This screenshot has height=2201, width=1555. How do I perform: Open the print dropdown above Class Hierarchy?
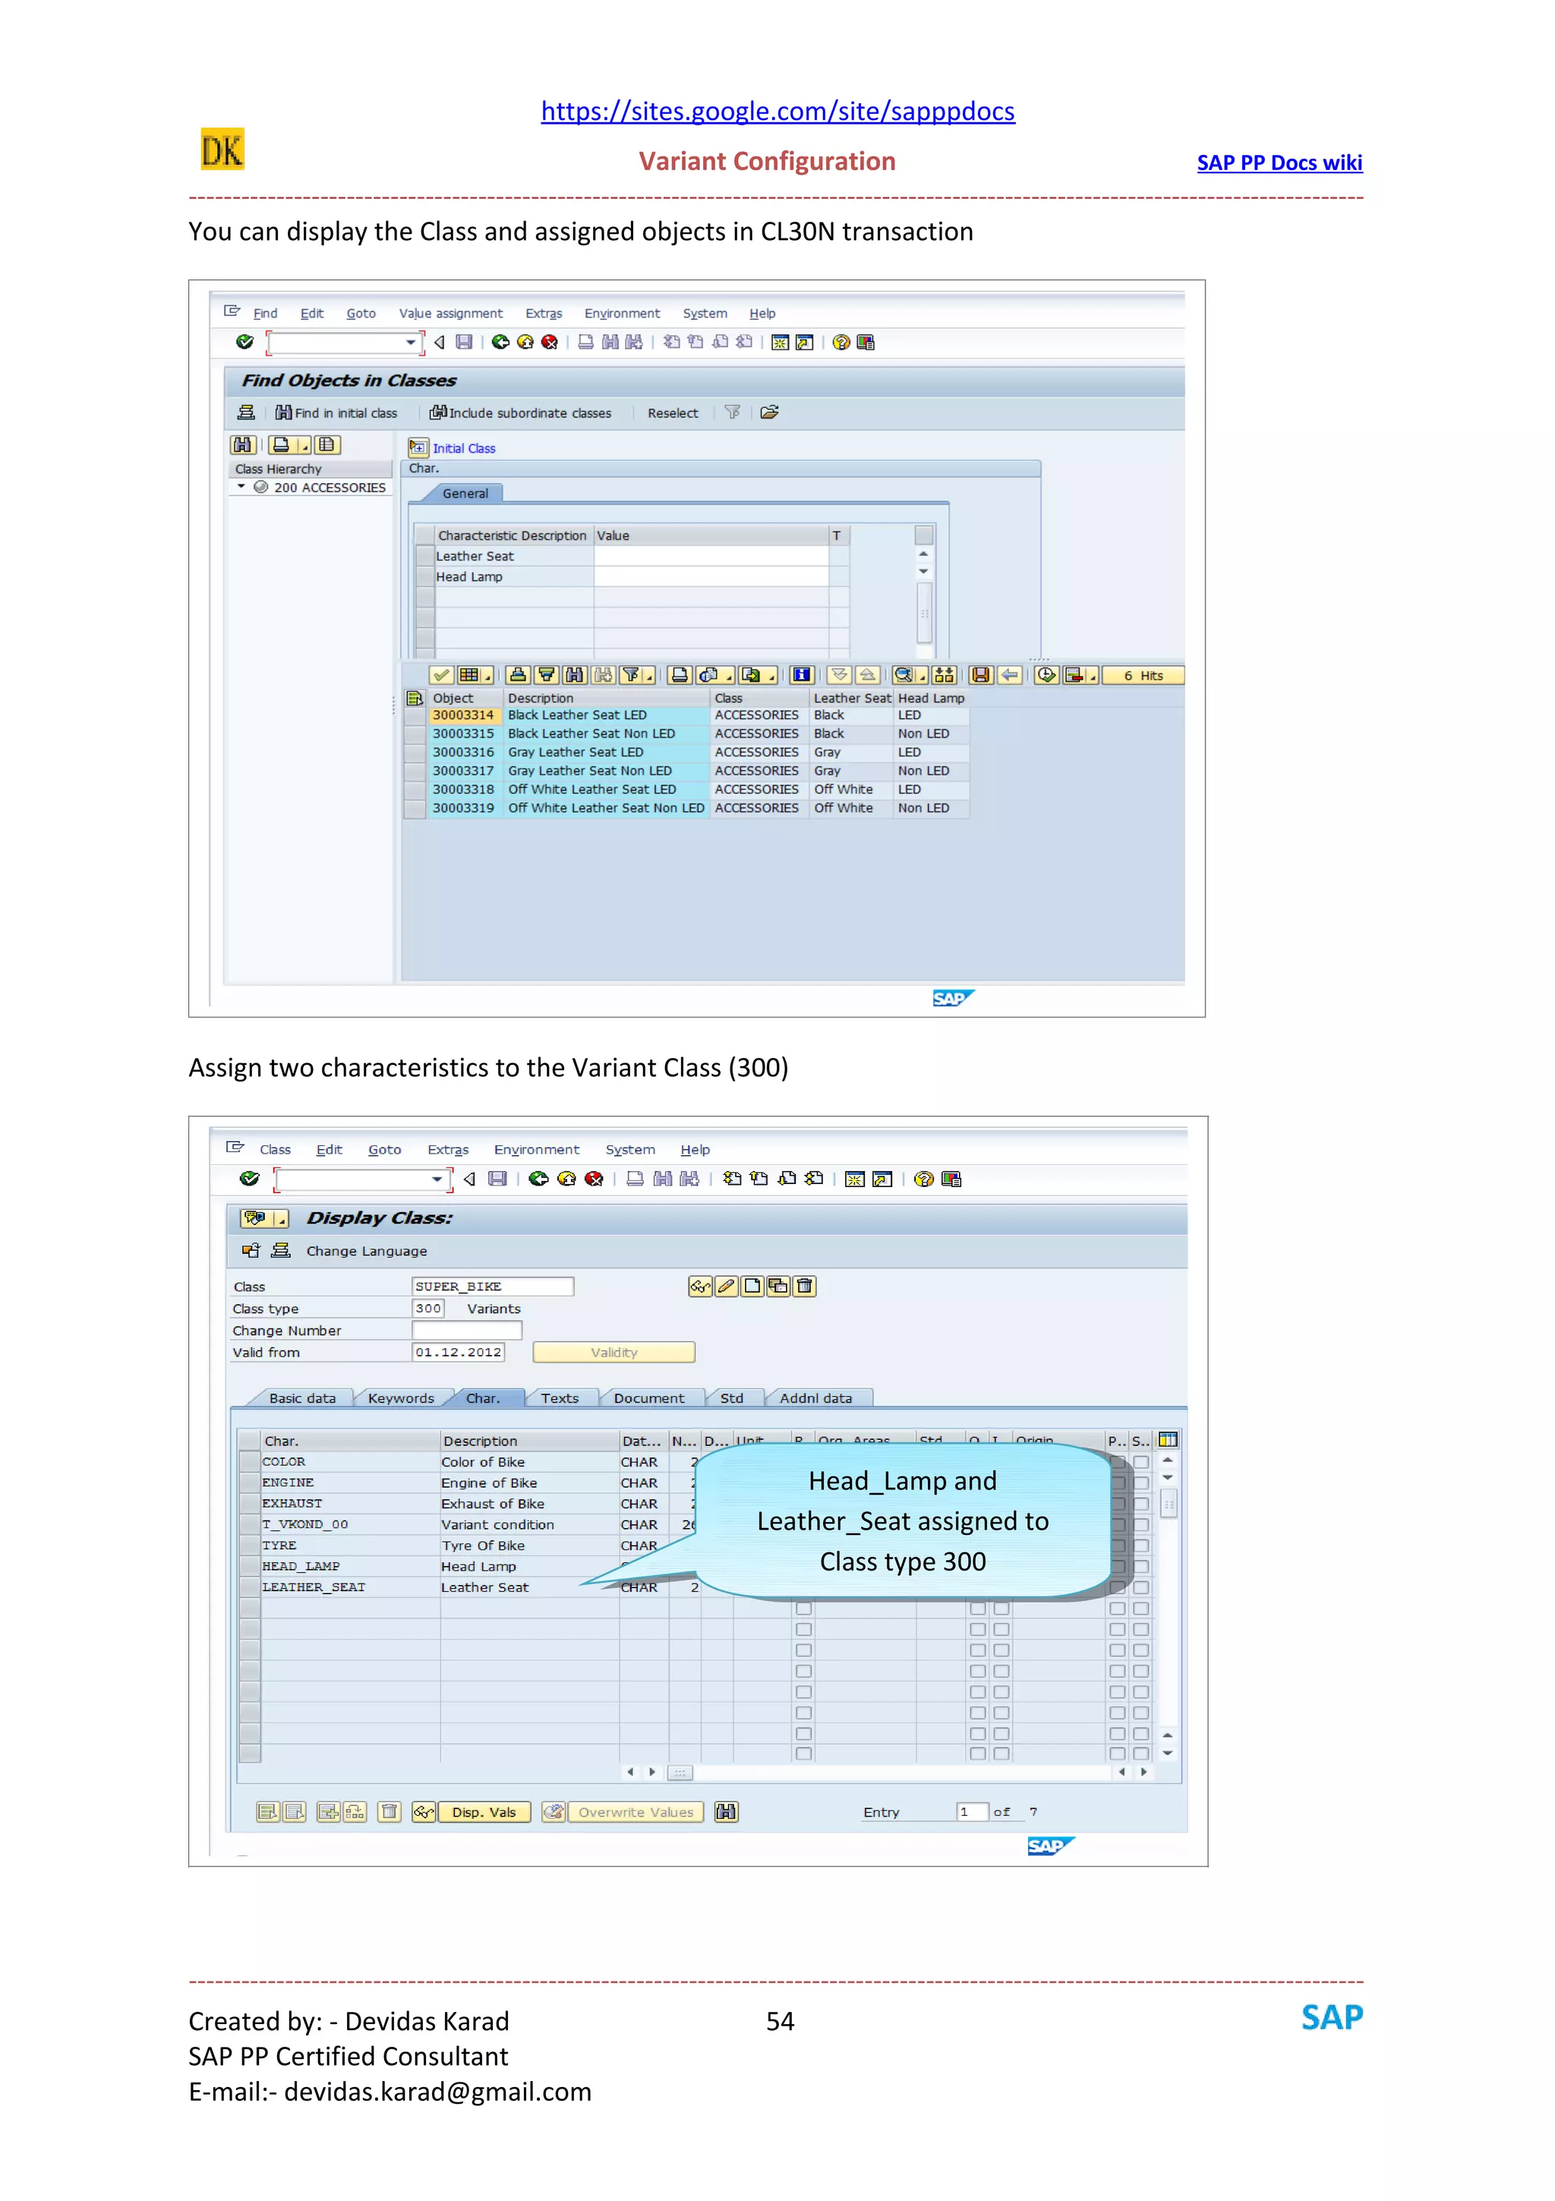click(x=304, y=445)
